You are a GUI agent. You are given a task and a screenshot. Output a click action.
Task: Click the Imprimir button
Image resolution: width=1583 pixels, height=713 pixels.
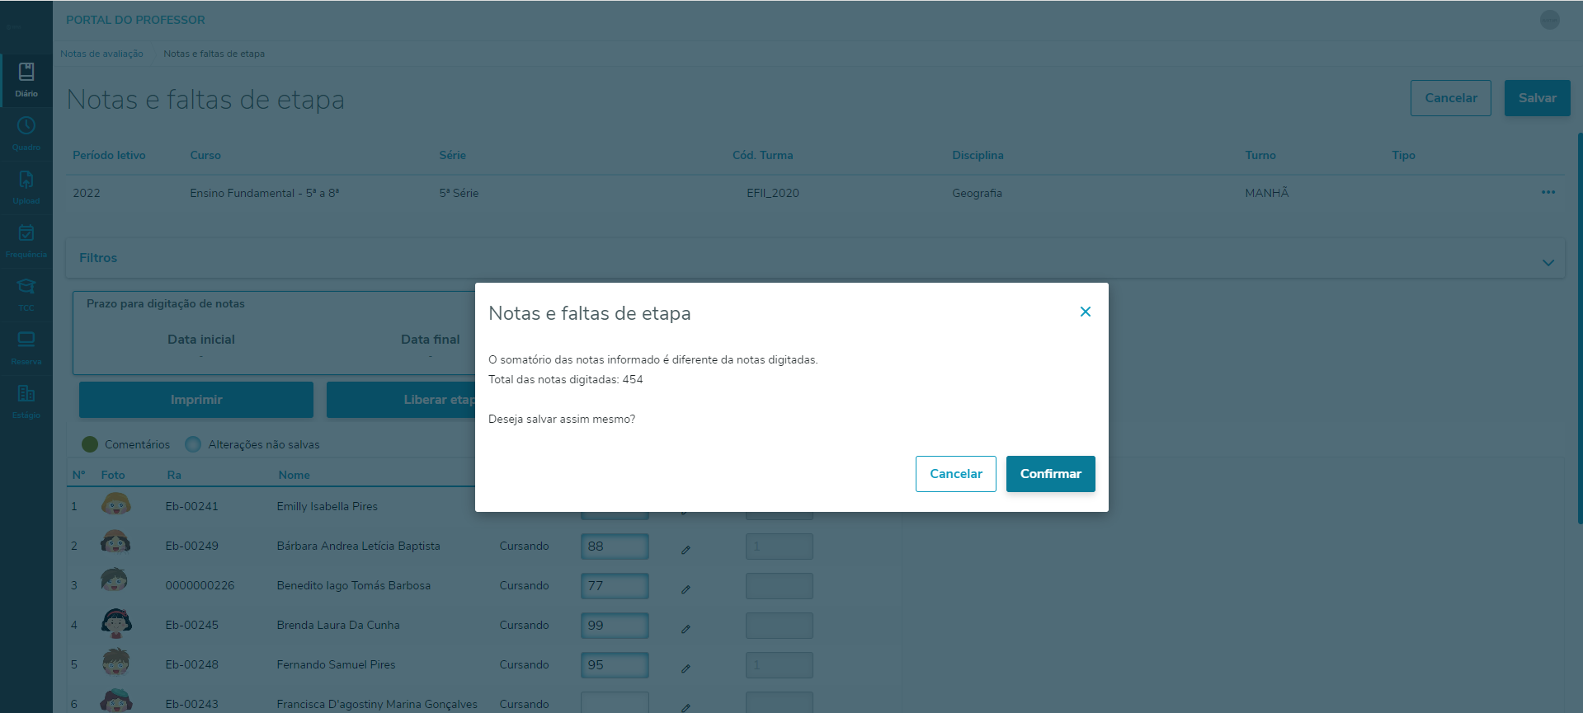[x=196, y=400]
